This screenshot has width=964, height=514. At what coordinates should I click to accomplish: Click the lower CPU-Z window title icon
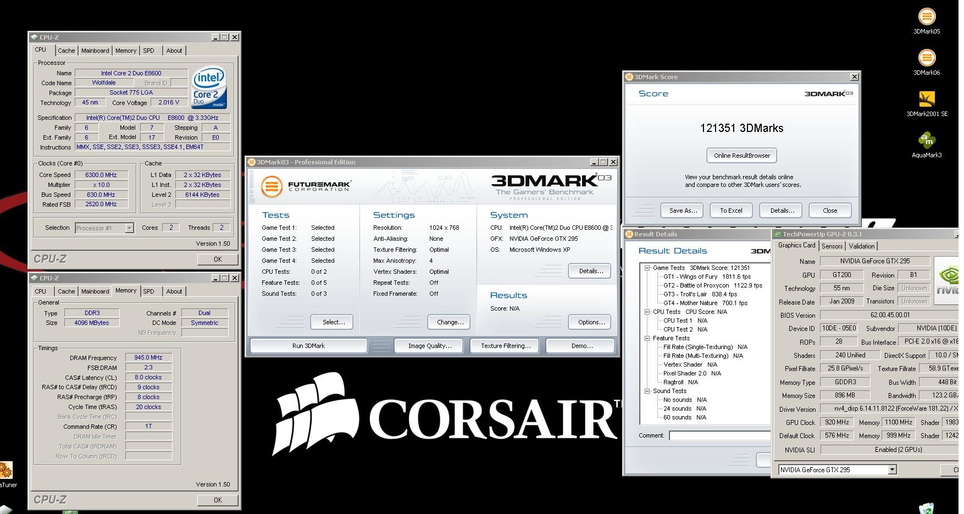point(34,278)
